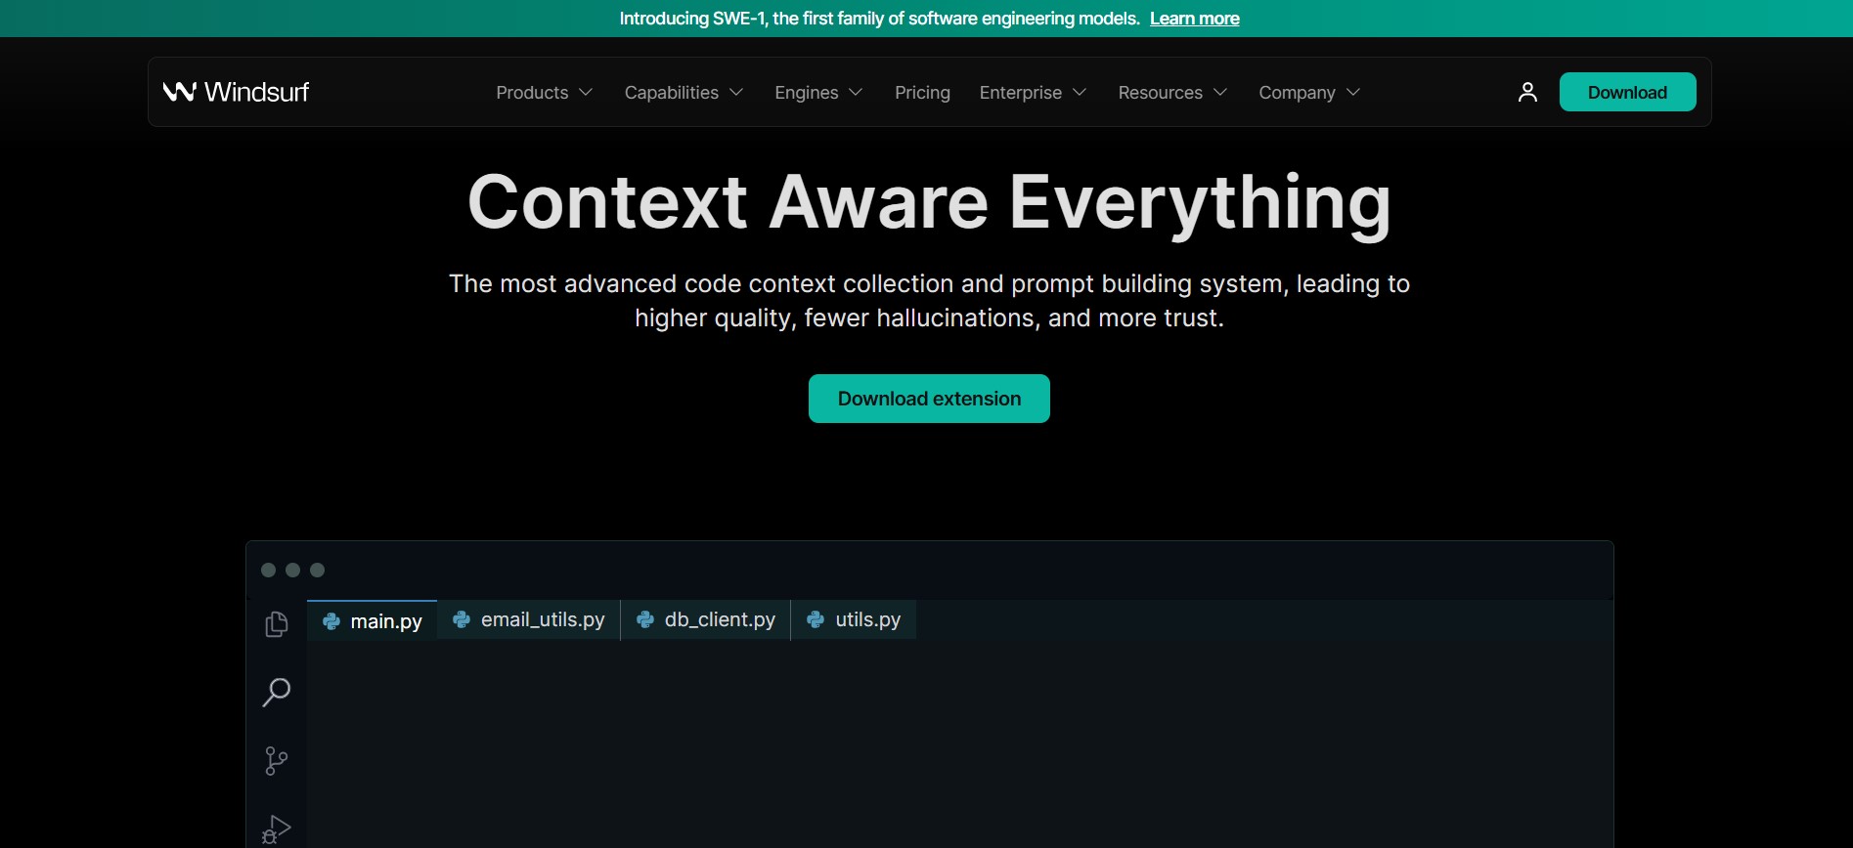
Task: Click the Windsurf brand name text
Action: click(256, 92)
